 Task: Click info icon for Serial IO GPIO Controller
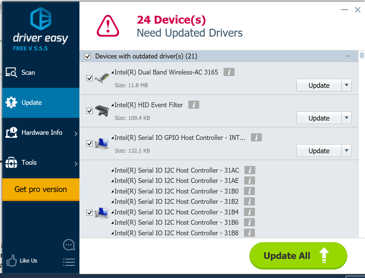point(256,137)
